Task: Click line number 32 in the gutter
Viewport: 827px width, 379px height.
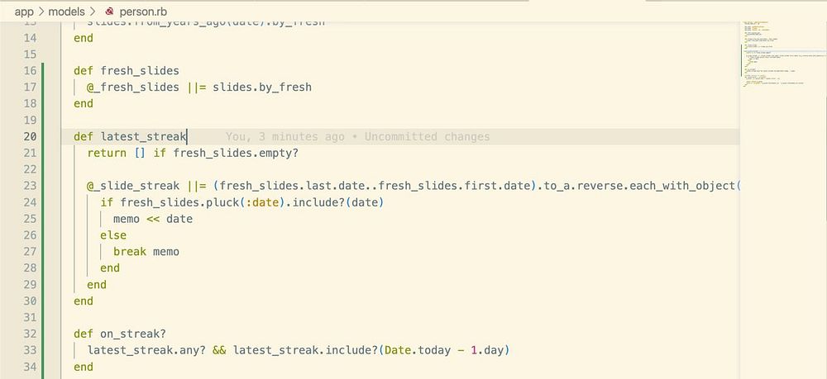Action: [x=31, y=334]
